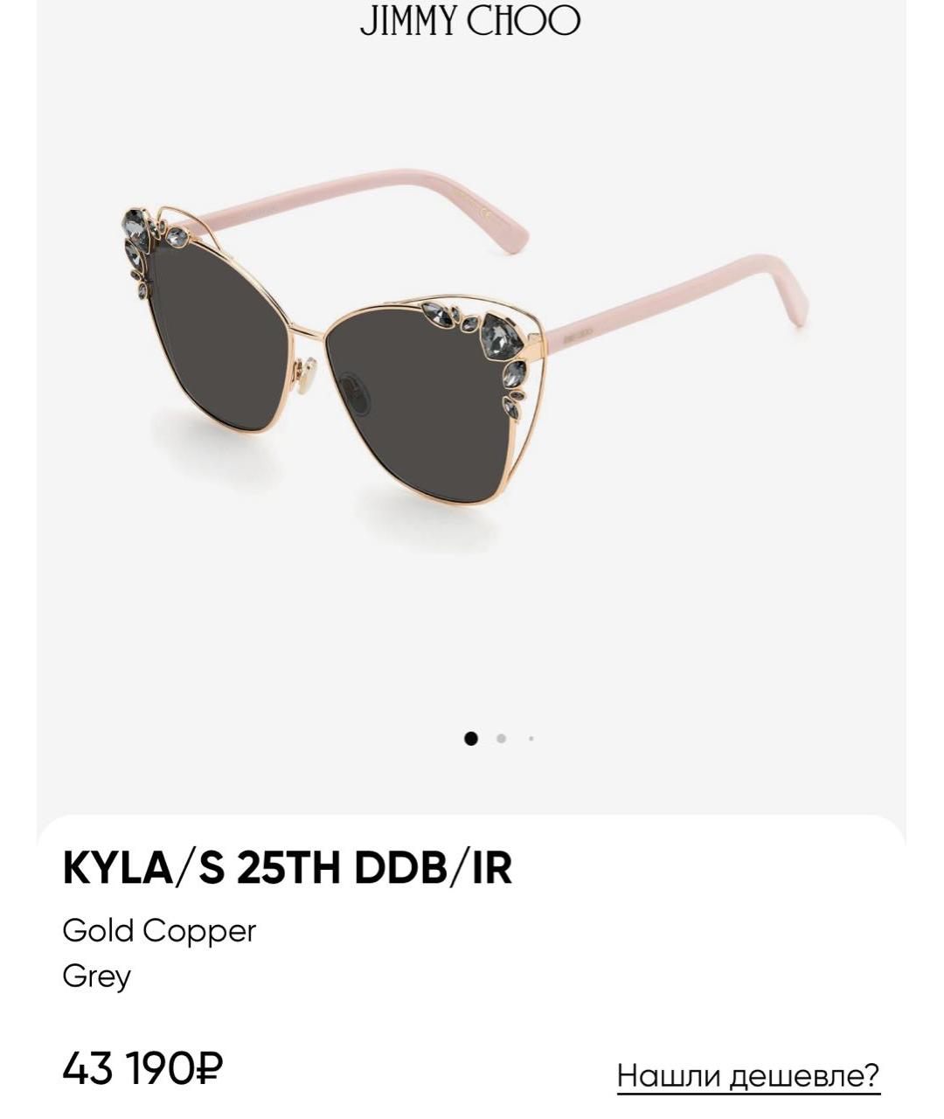This screenshot has width=944, height=1119.
Task: Select the Gold Copper frame color label
Action: click(x=159, y=930)
